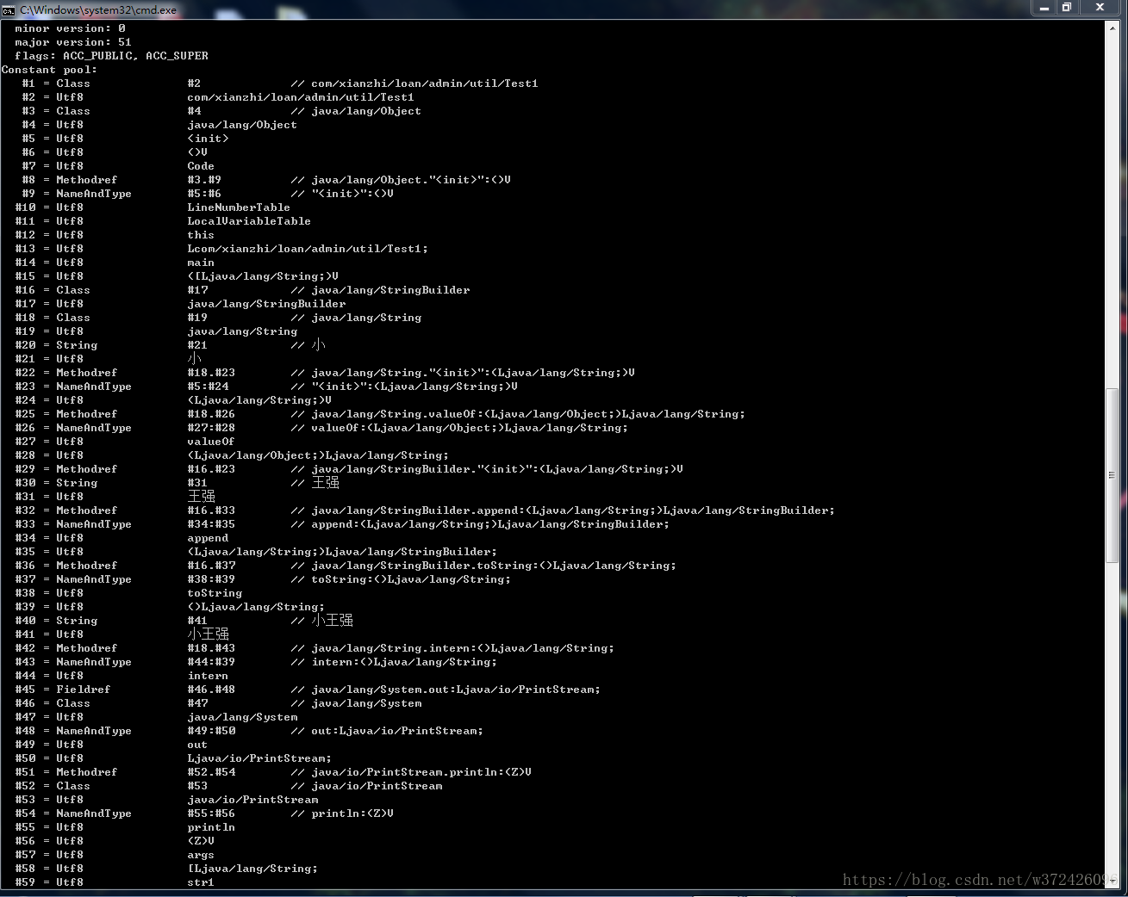This screenshot has height=897, width=1128.
Task: Click '(Z)V' on row #56
Action: tap(201, 841)
